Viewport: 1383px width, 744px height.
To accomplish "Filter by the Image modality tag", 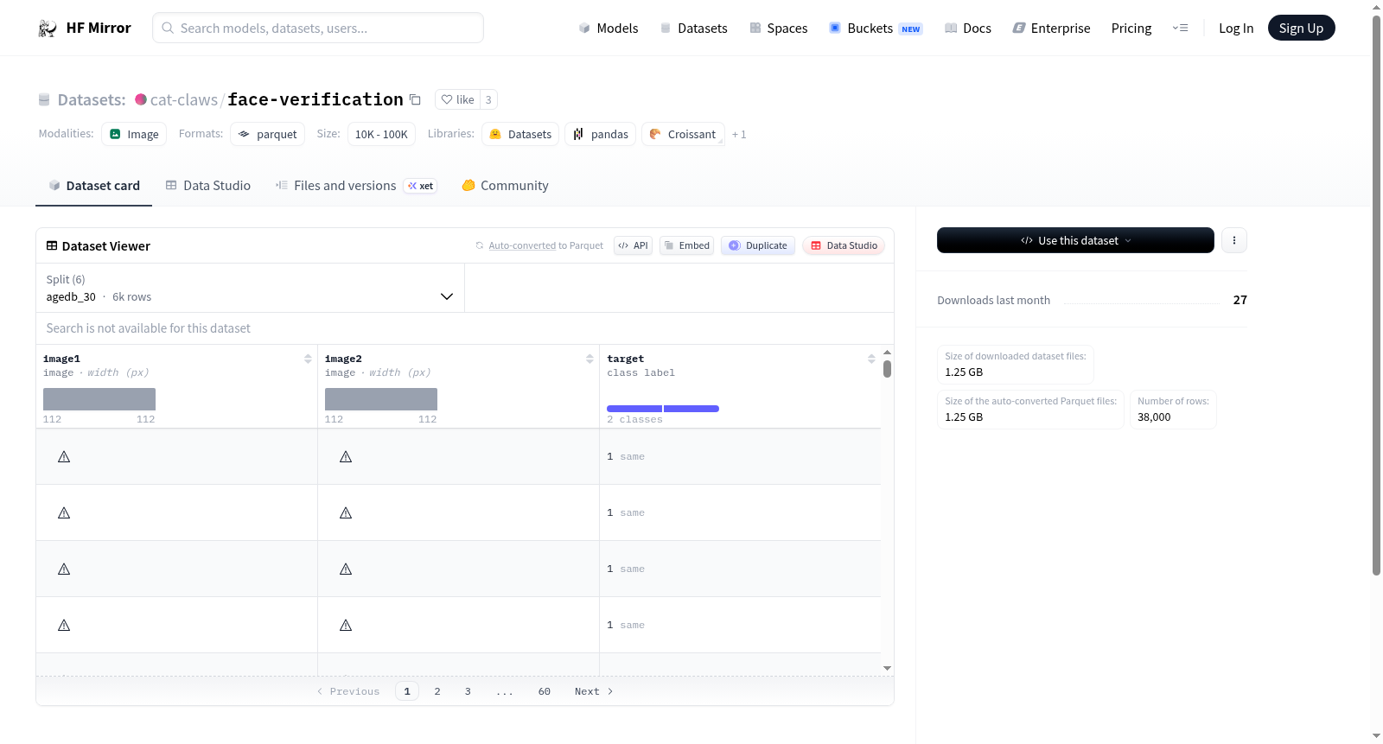I will click(x=134, y=134).
